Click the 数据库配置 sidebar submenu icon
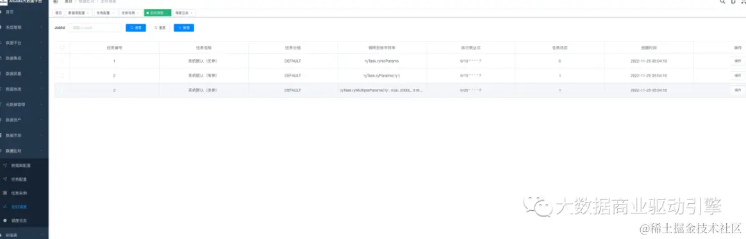Screen dimensions: 746x239 coord(4,166)
